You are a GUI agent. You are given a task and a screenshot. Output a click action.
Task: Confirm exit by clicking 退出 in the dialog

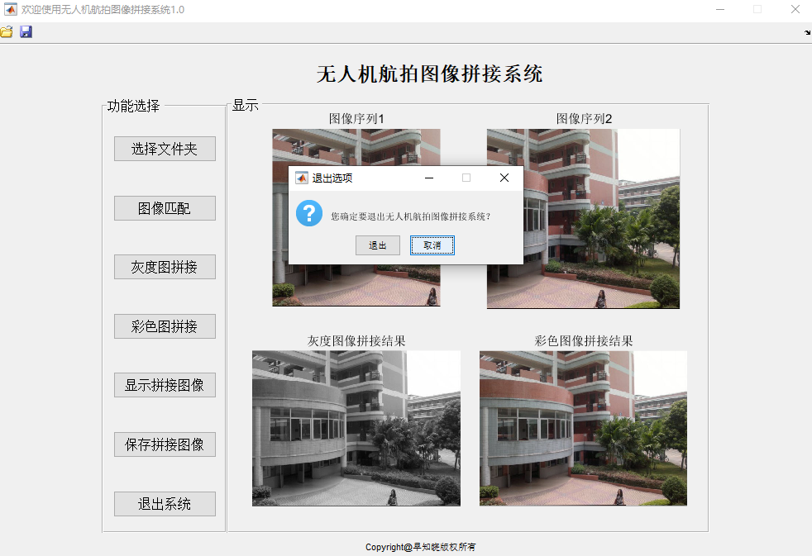377,245
